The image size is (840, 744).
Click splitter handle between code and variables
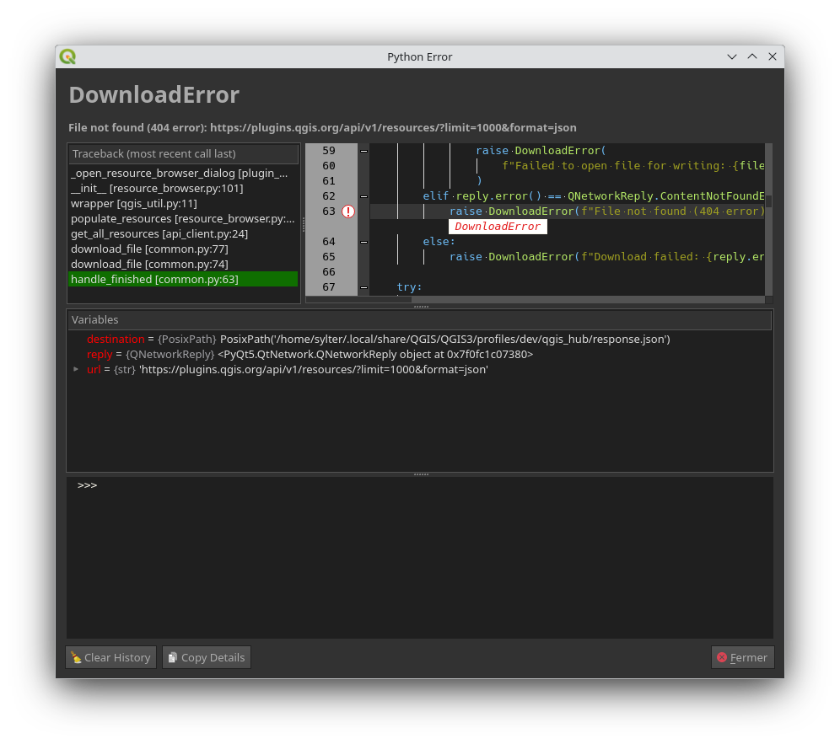[421, 307]
